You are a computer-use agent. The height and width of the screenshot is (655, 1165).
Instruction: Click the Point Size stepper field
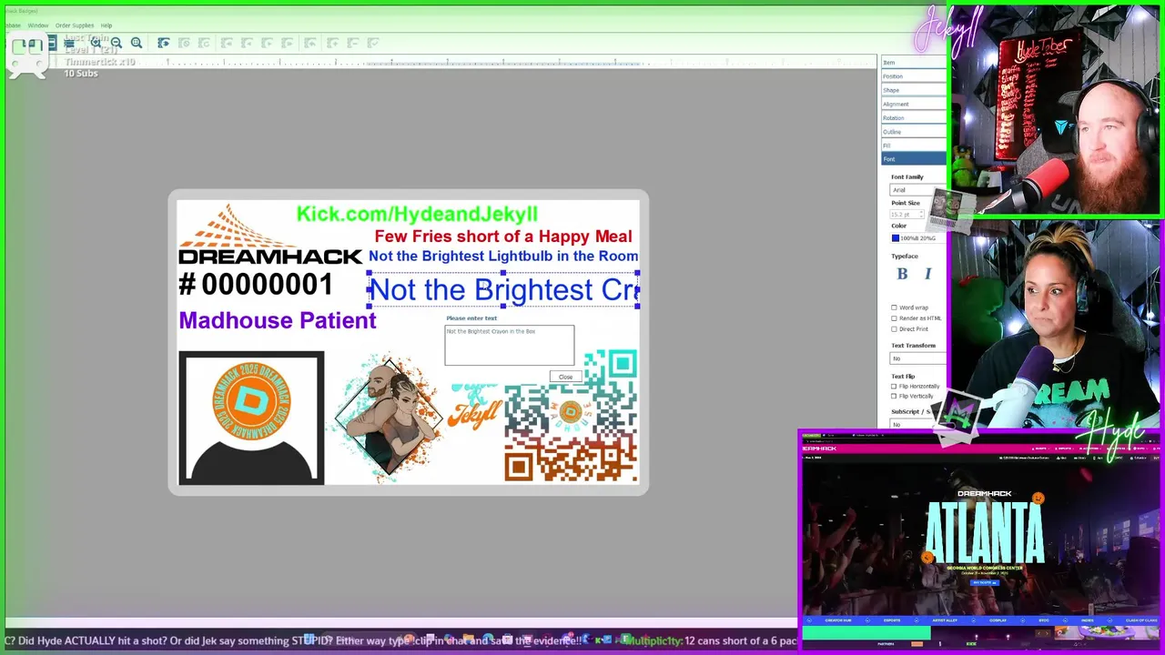(x=906, y=215)
